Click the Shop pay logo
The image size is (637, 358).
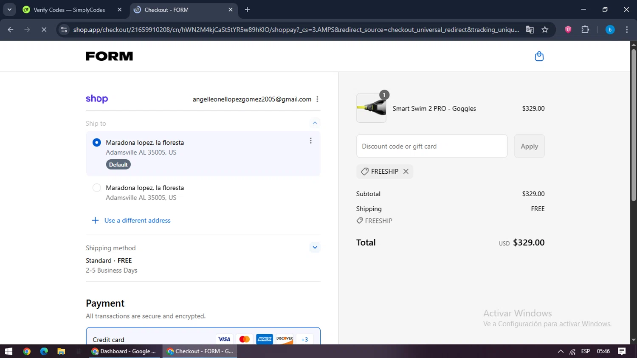[x=97, y=99]
